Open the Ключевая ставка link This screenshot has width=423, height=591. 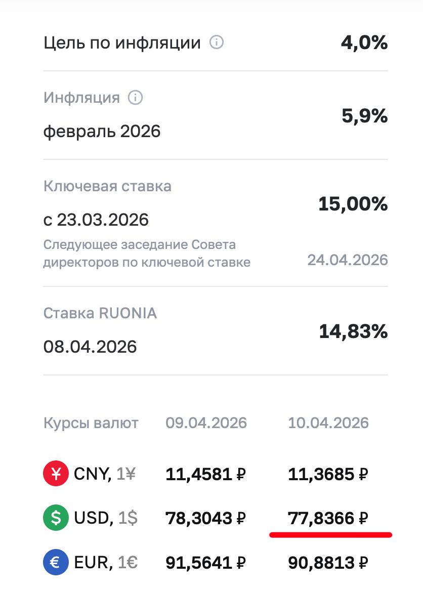107,186
